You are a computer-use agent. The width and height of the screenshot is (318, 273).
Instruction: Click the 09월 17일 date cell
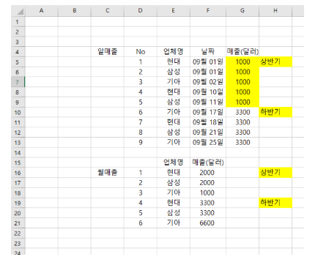click(x=208, y=112)
